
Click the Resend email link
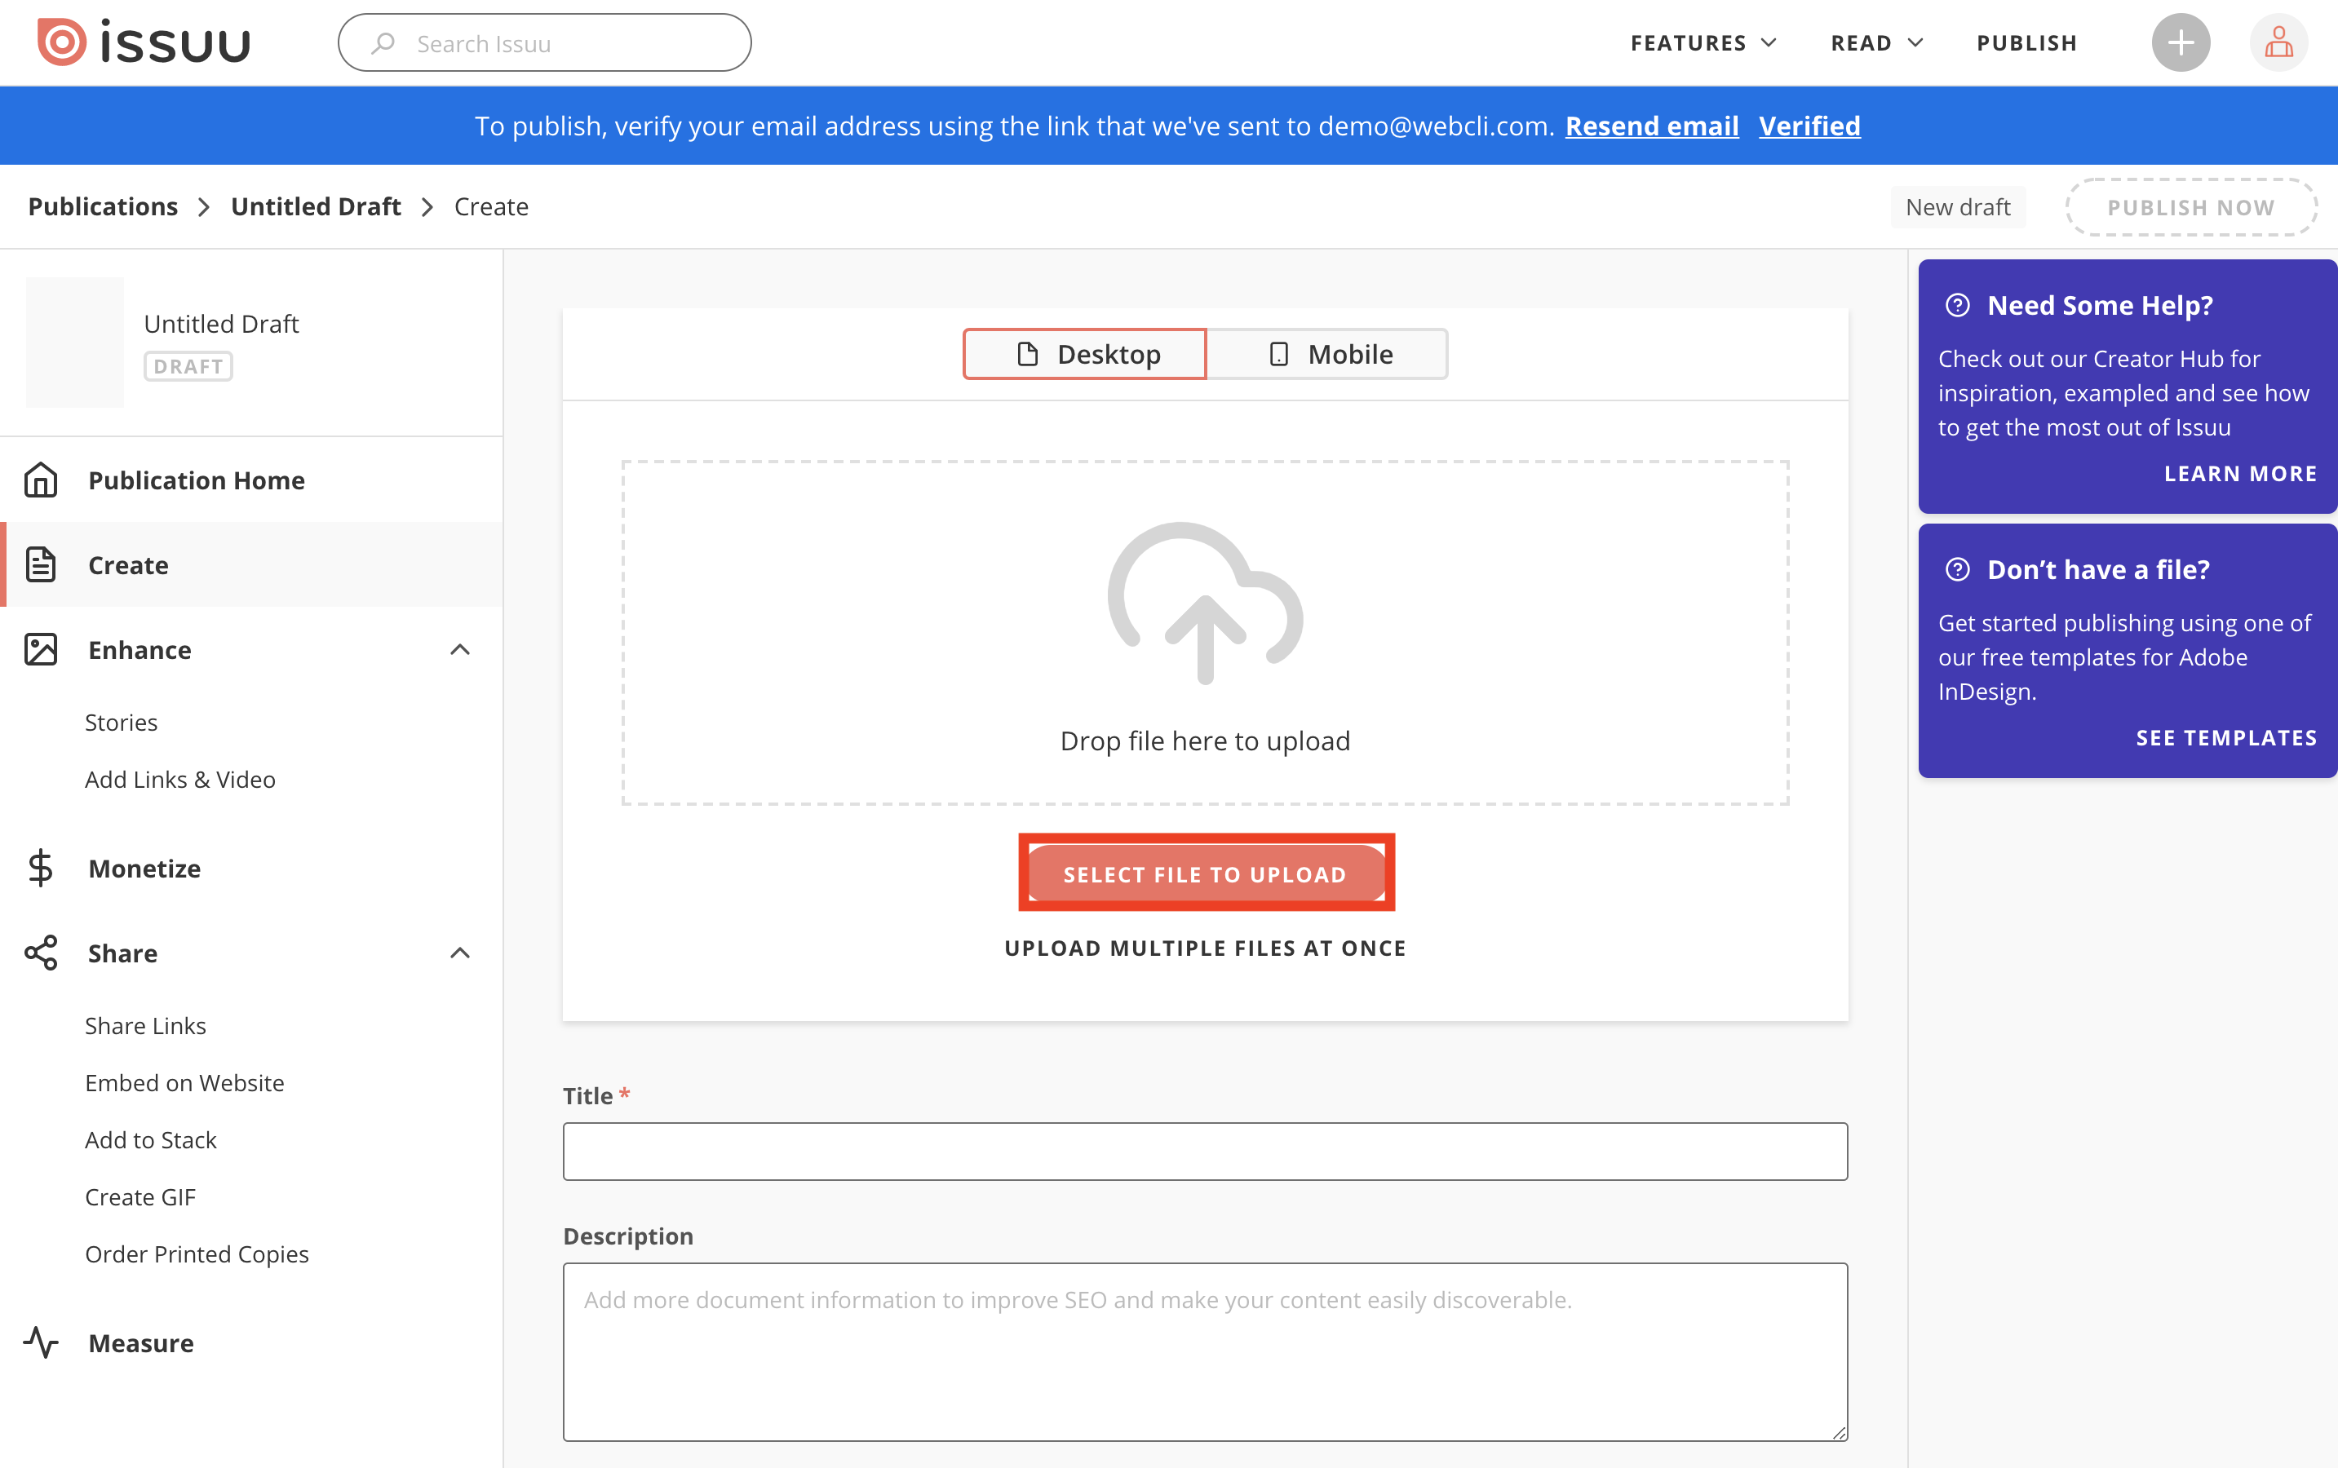(x=1650, y=126)
